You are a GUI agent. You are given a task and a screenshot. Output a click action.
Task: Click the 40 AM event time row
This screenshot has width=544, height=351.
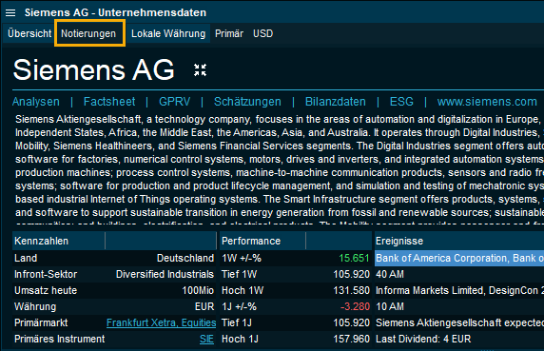point(459,274)
